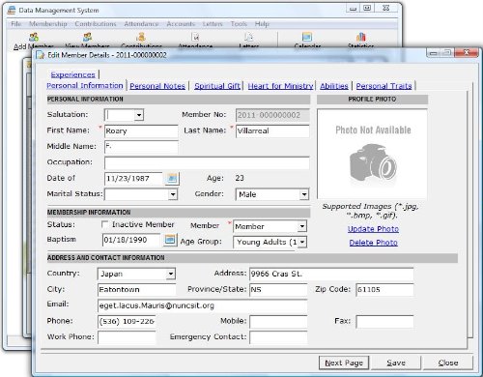Click the Baptism date field 01/18/1990
483x377 pixels.
[x=131, y=241]
